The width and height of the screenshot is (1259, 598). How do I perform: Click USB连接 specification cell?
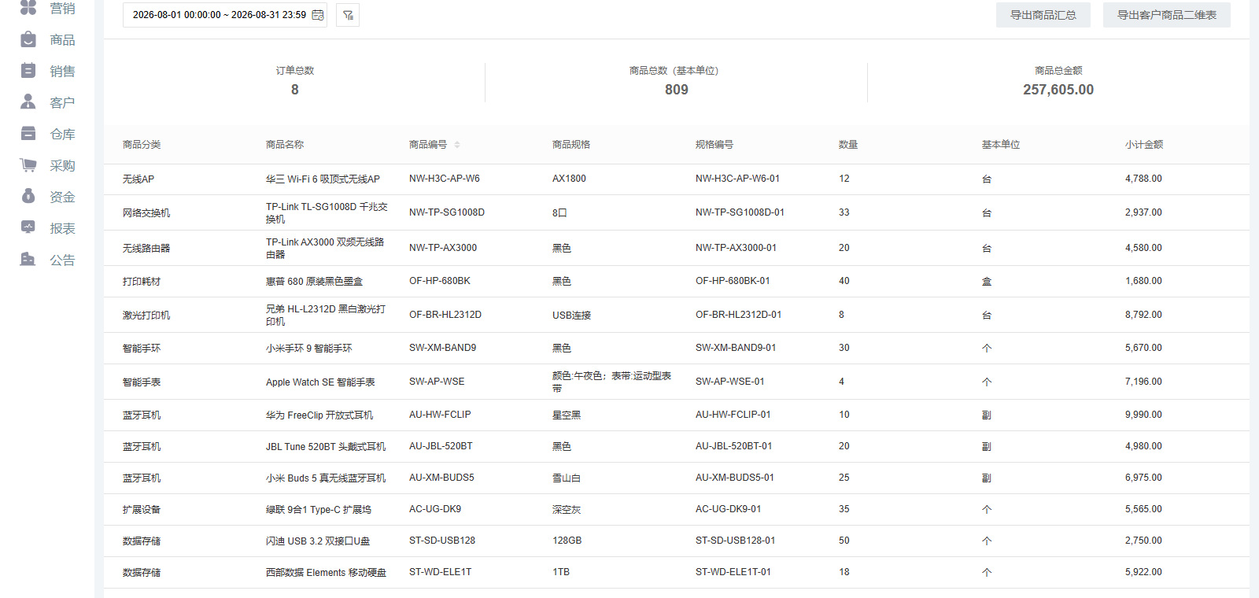click(571, 315)
